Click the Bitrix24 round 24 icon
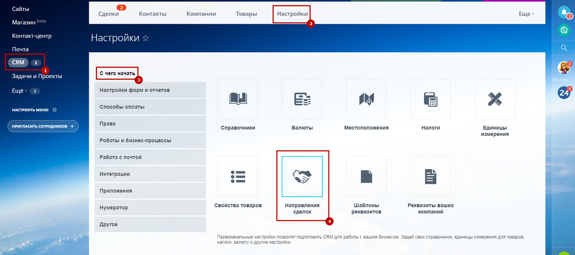 [x=564, y=93]
